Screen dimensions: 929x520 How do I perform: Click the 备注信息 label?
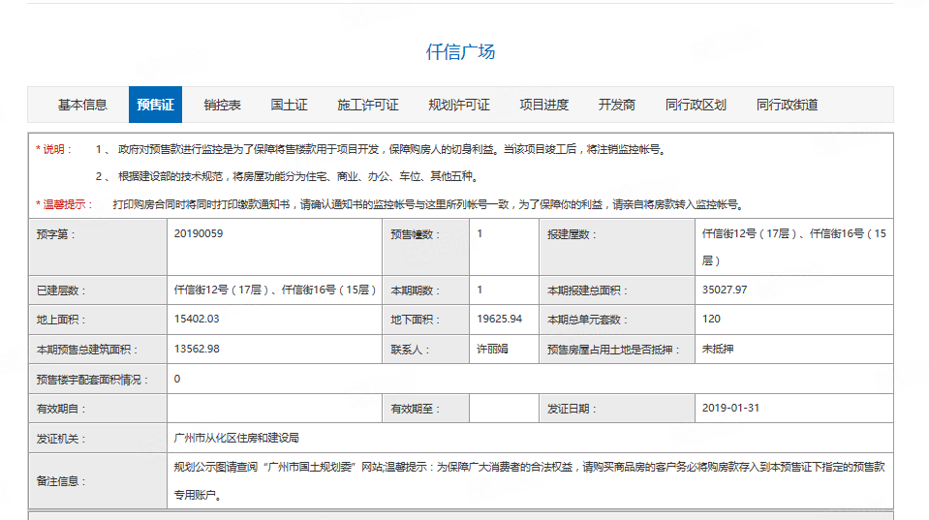click(61, 481)
